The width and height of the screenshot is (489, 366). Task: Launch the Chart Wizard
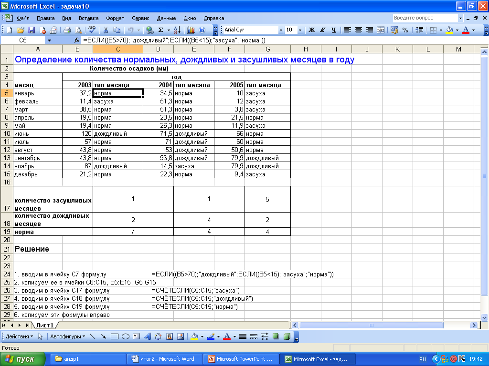(x=191, y=30)
